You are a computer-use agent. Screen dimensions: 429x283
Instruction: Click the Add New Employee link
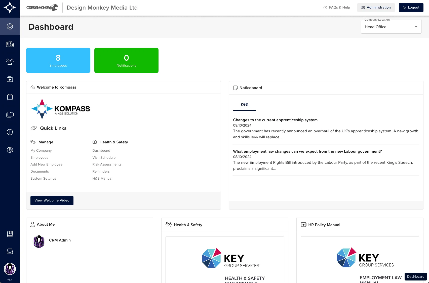(46, 165)
